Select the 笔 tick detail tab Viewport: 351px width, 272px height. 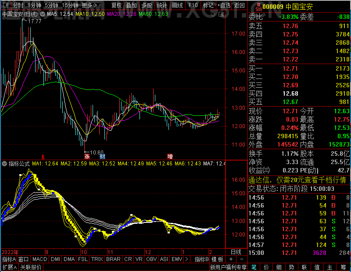point(254,267)
